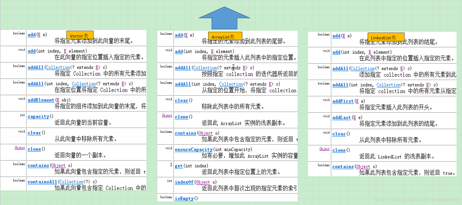Open contains method link in ArrayList table
The width and height of the screenshot is (462, 205).
coord(186,133)
